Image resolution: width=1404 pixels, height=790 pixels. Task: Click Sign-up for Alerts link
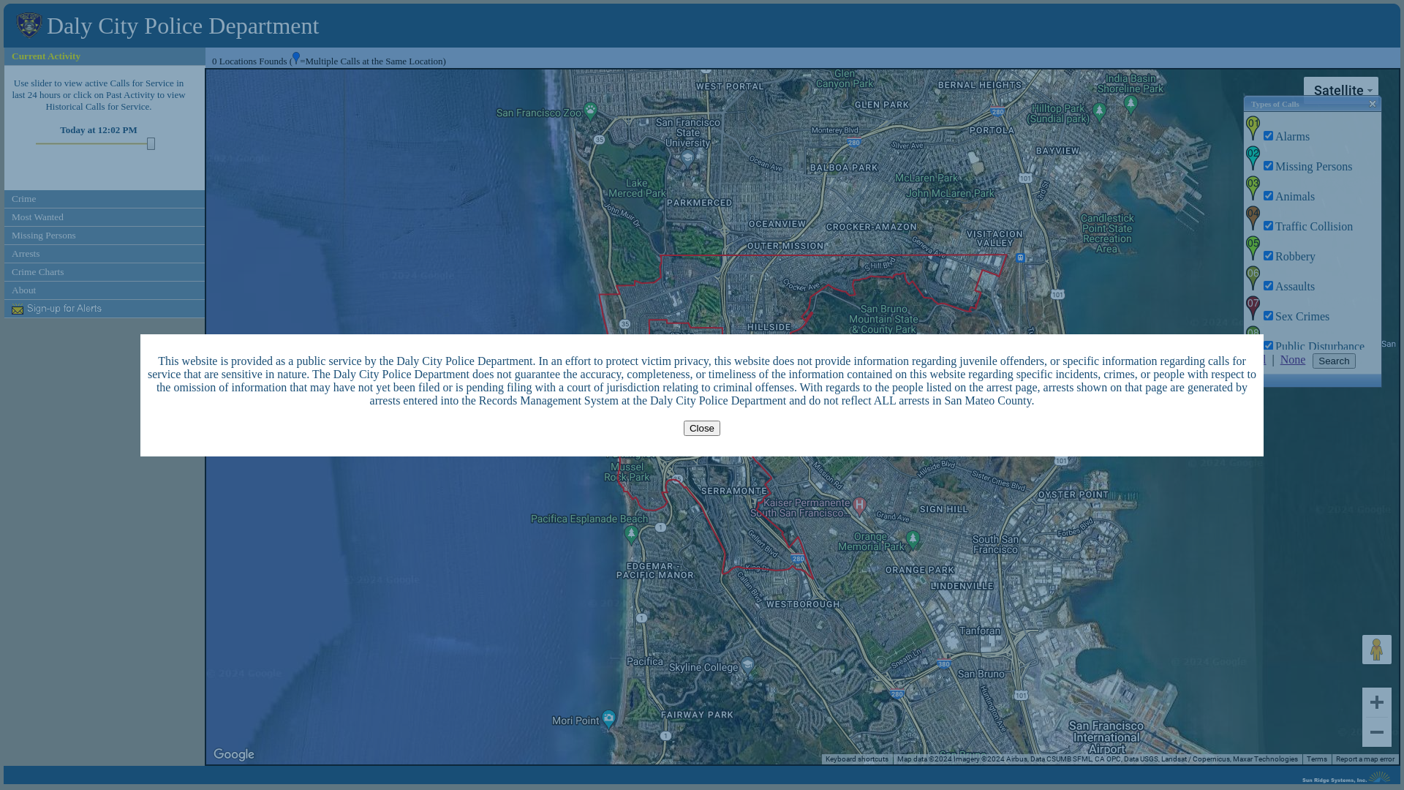[x=64, y=309]
